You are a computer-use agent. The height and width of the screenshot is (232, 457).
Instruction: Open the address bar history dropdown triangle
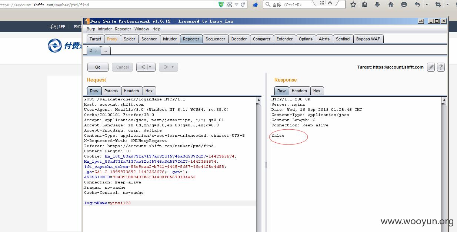point(237,4)
